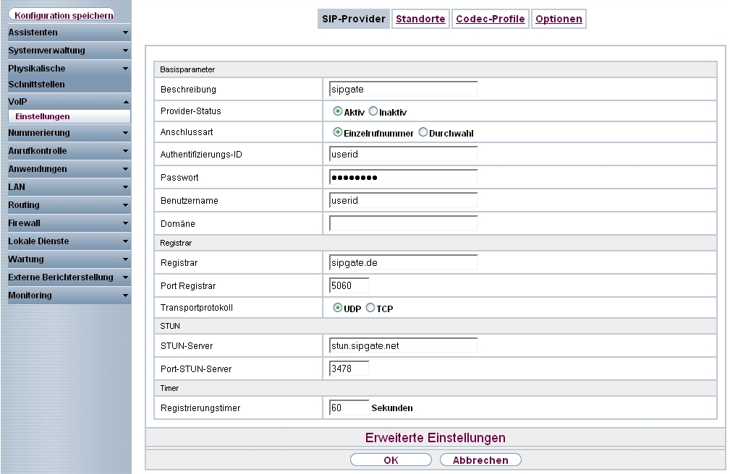
Task: Focus the Registrar field with sipgate.de
Action: coord(403,262)
